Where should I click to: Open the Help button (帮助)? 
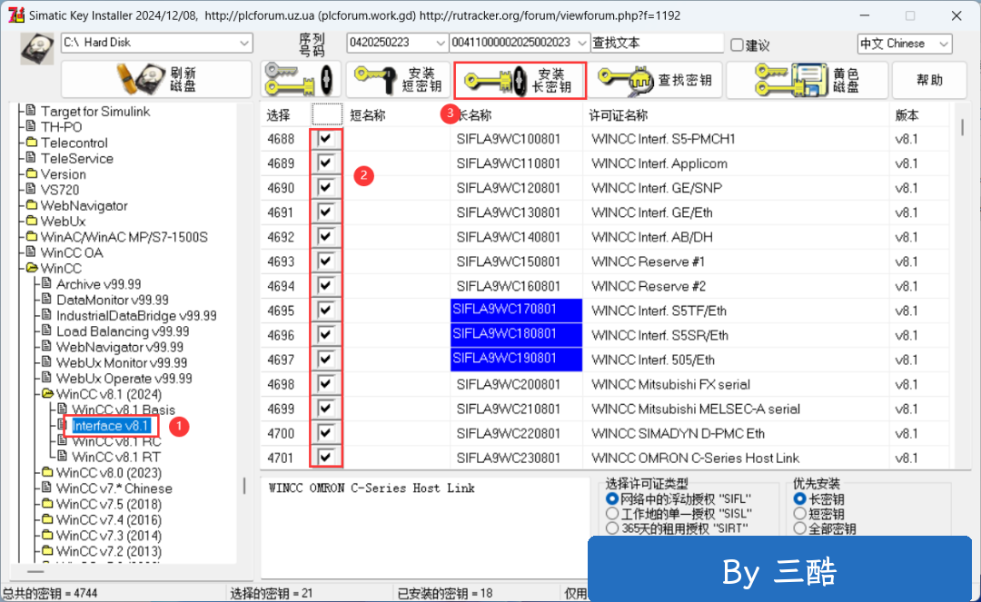click(x=929, y=79)
